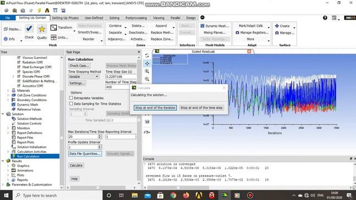Close the Task Page panel

click(139, 52)
